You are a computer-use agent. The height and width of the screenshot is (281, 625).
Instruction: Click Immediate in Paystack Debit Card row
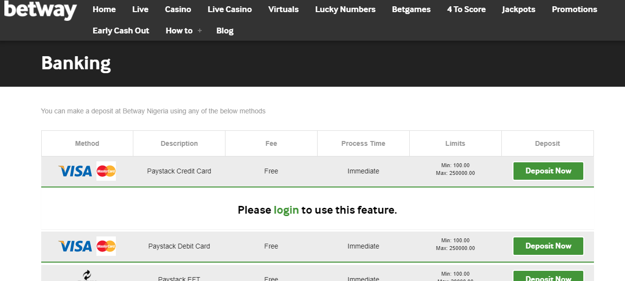pos(364,246)
